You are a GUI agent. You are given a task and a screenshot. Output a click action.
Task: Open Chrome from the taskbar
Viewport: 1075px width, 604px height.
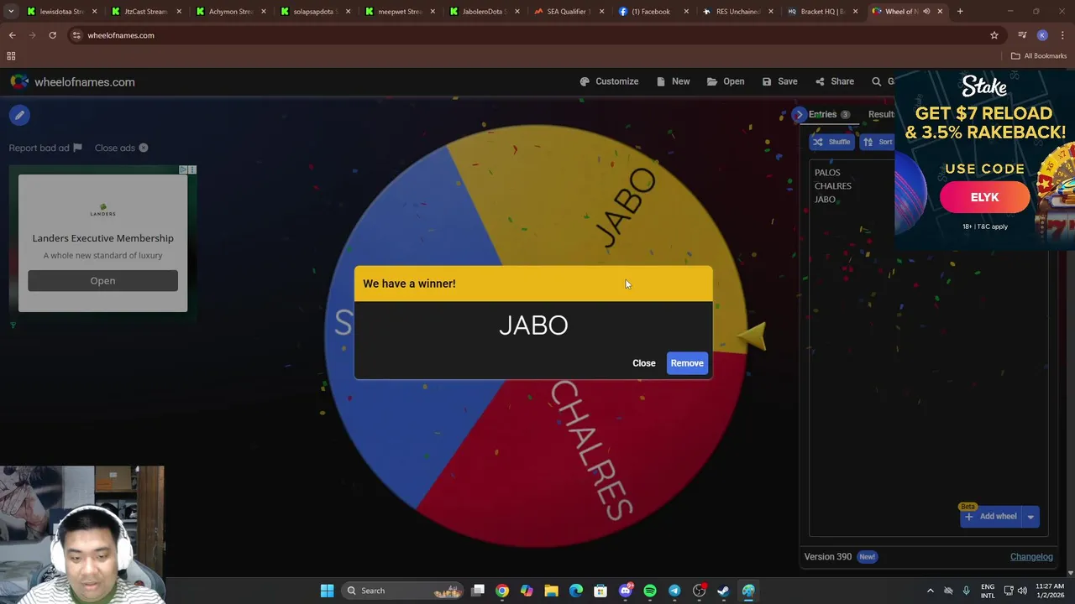coord(502,591)
